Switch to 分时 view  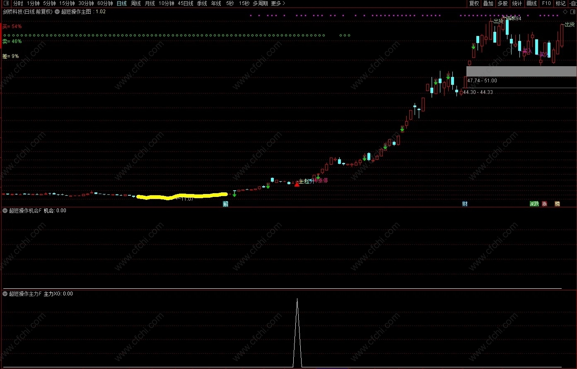click(18, 3)
